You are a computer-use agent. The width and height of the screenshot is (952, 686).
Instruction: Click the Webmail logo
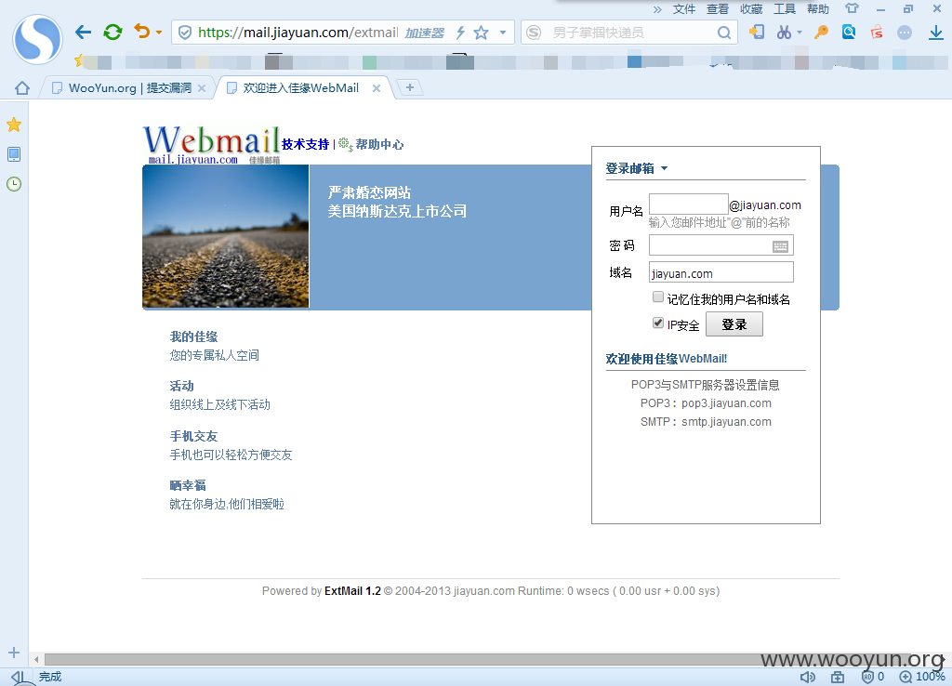point(211,144)
